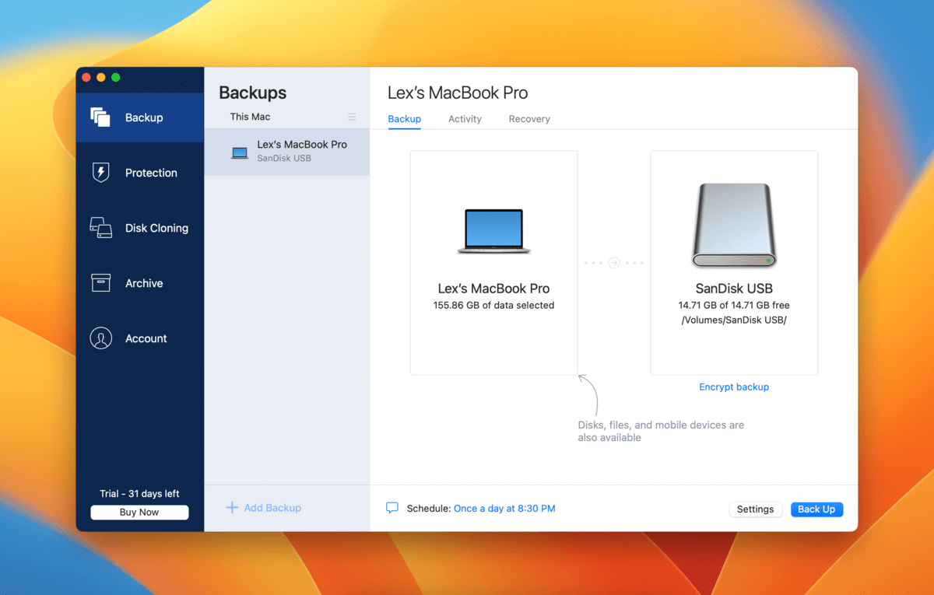Start backup with the Back Up button
The image size is (934, 595).
coord(816,509)
